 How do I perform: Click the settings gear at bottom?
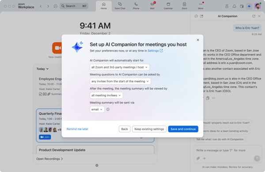point(97,165)
